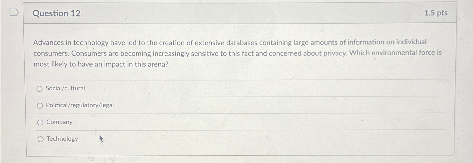Pick Technology as your answer

[40, 139]
